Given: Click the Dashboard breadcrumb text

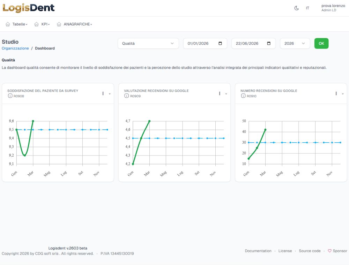Looking at the screenshot, I should (x=45, y=48).
